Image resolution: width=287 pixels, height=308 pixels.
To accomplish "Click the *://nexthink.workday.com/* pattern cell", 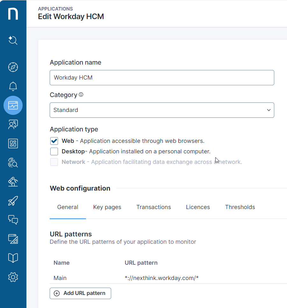I will click(162, 278).
